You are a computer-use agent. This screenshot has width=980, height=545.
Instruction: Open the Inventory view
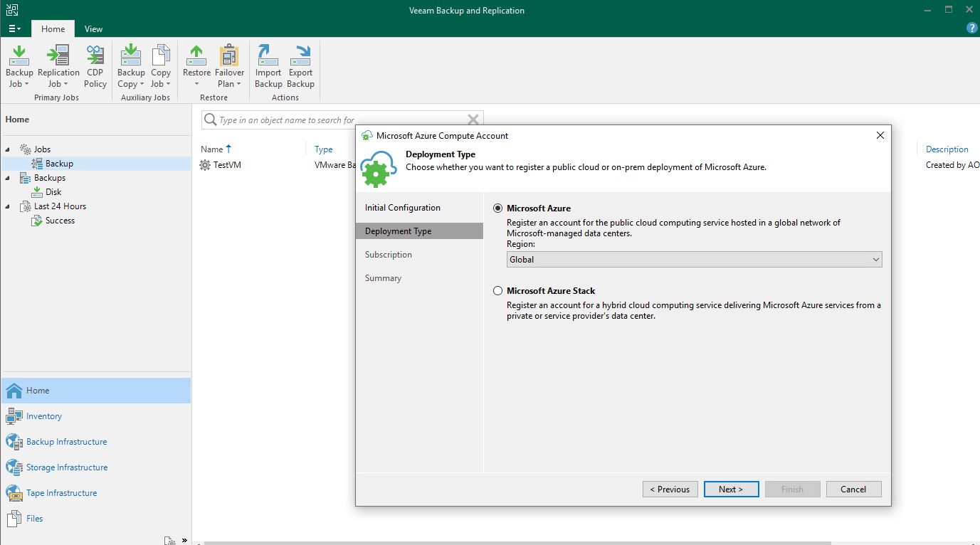(x=96, y=416)
